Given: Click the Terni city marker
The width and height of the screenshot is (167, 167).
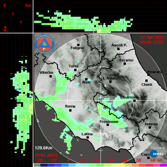Looking at the screenshot, I should tap(75, 70).
